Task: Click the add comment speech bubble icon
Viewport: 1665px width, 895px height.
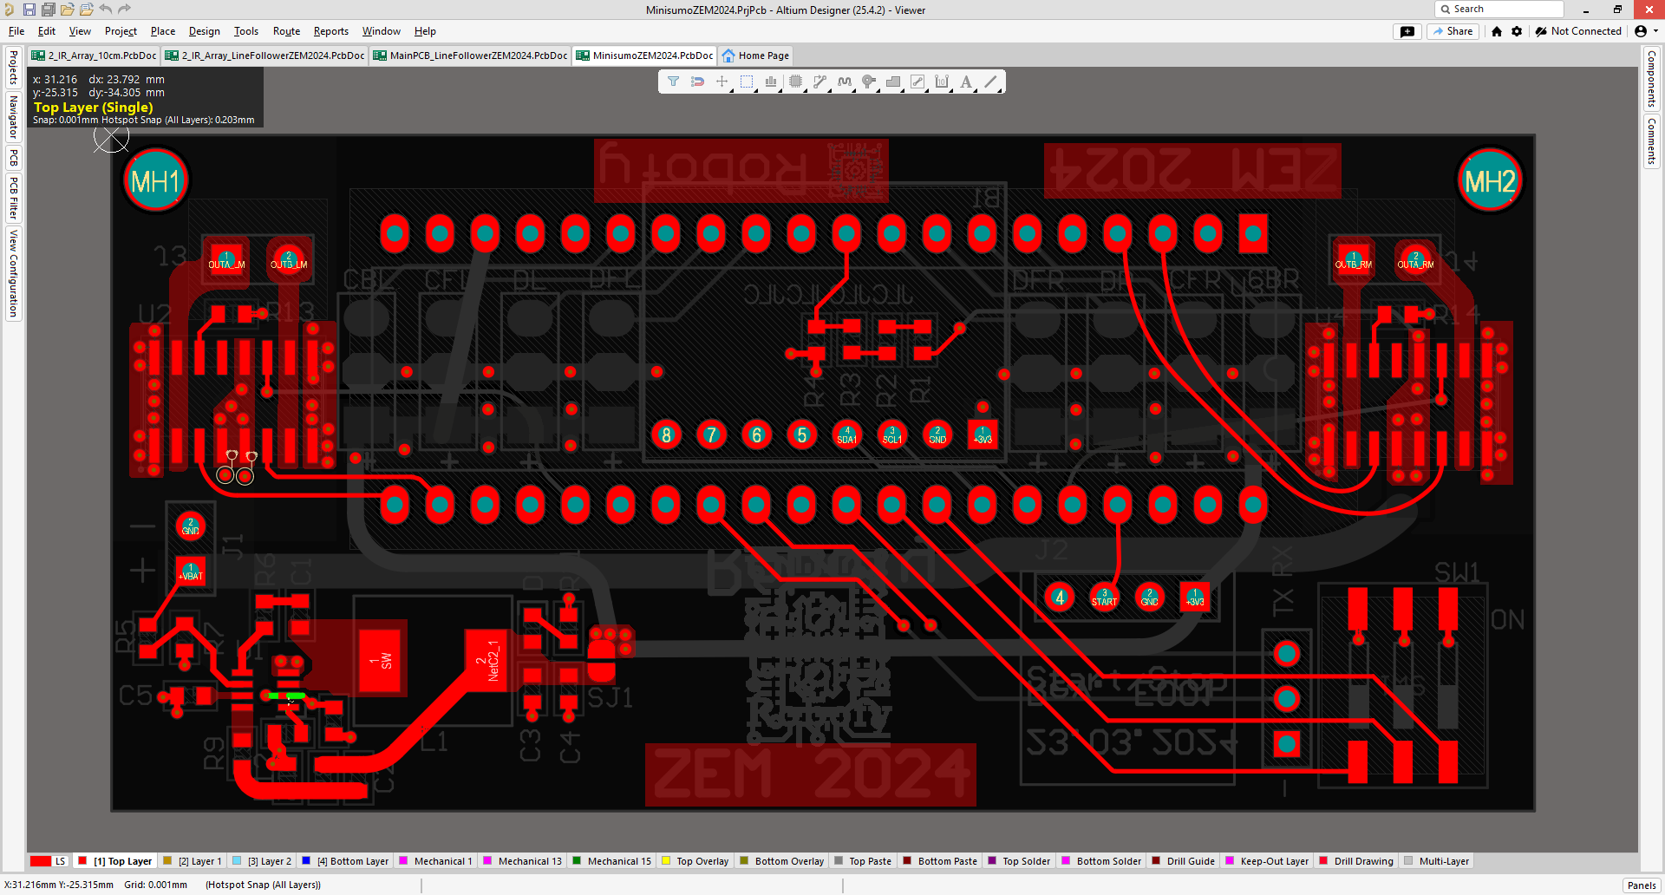Action: (1407, 31)
